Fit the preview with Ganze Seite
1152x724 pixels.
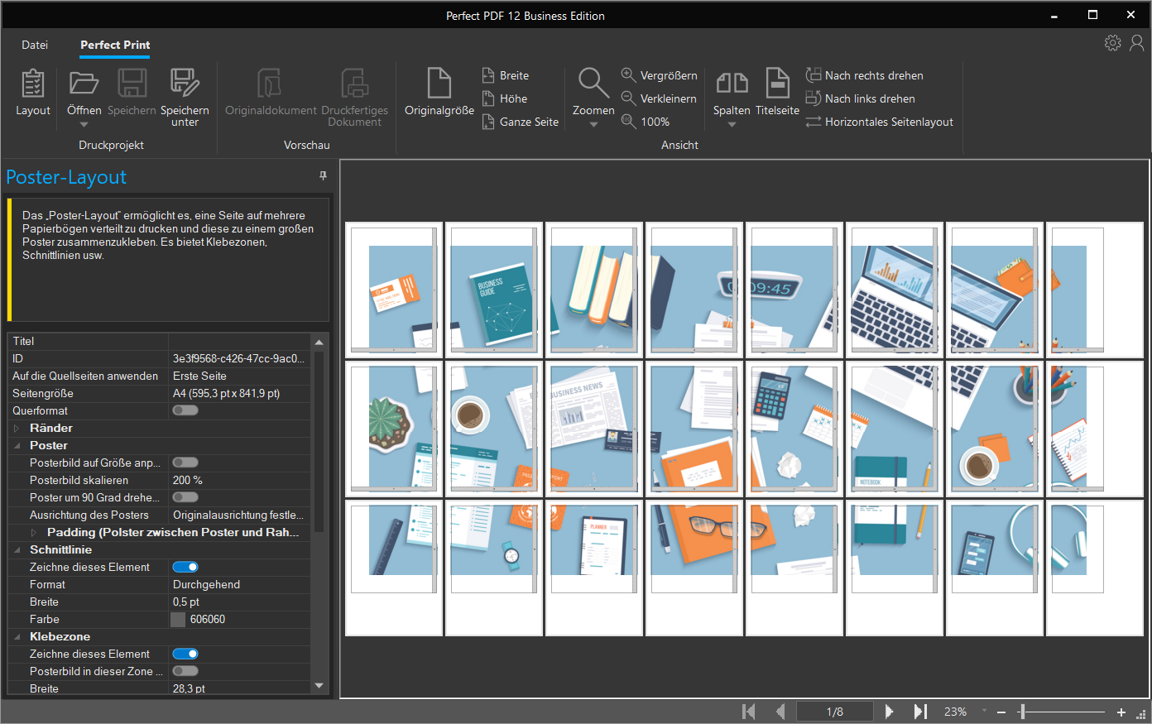click(x=520, y=121)
